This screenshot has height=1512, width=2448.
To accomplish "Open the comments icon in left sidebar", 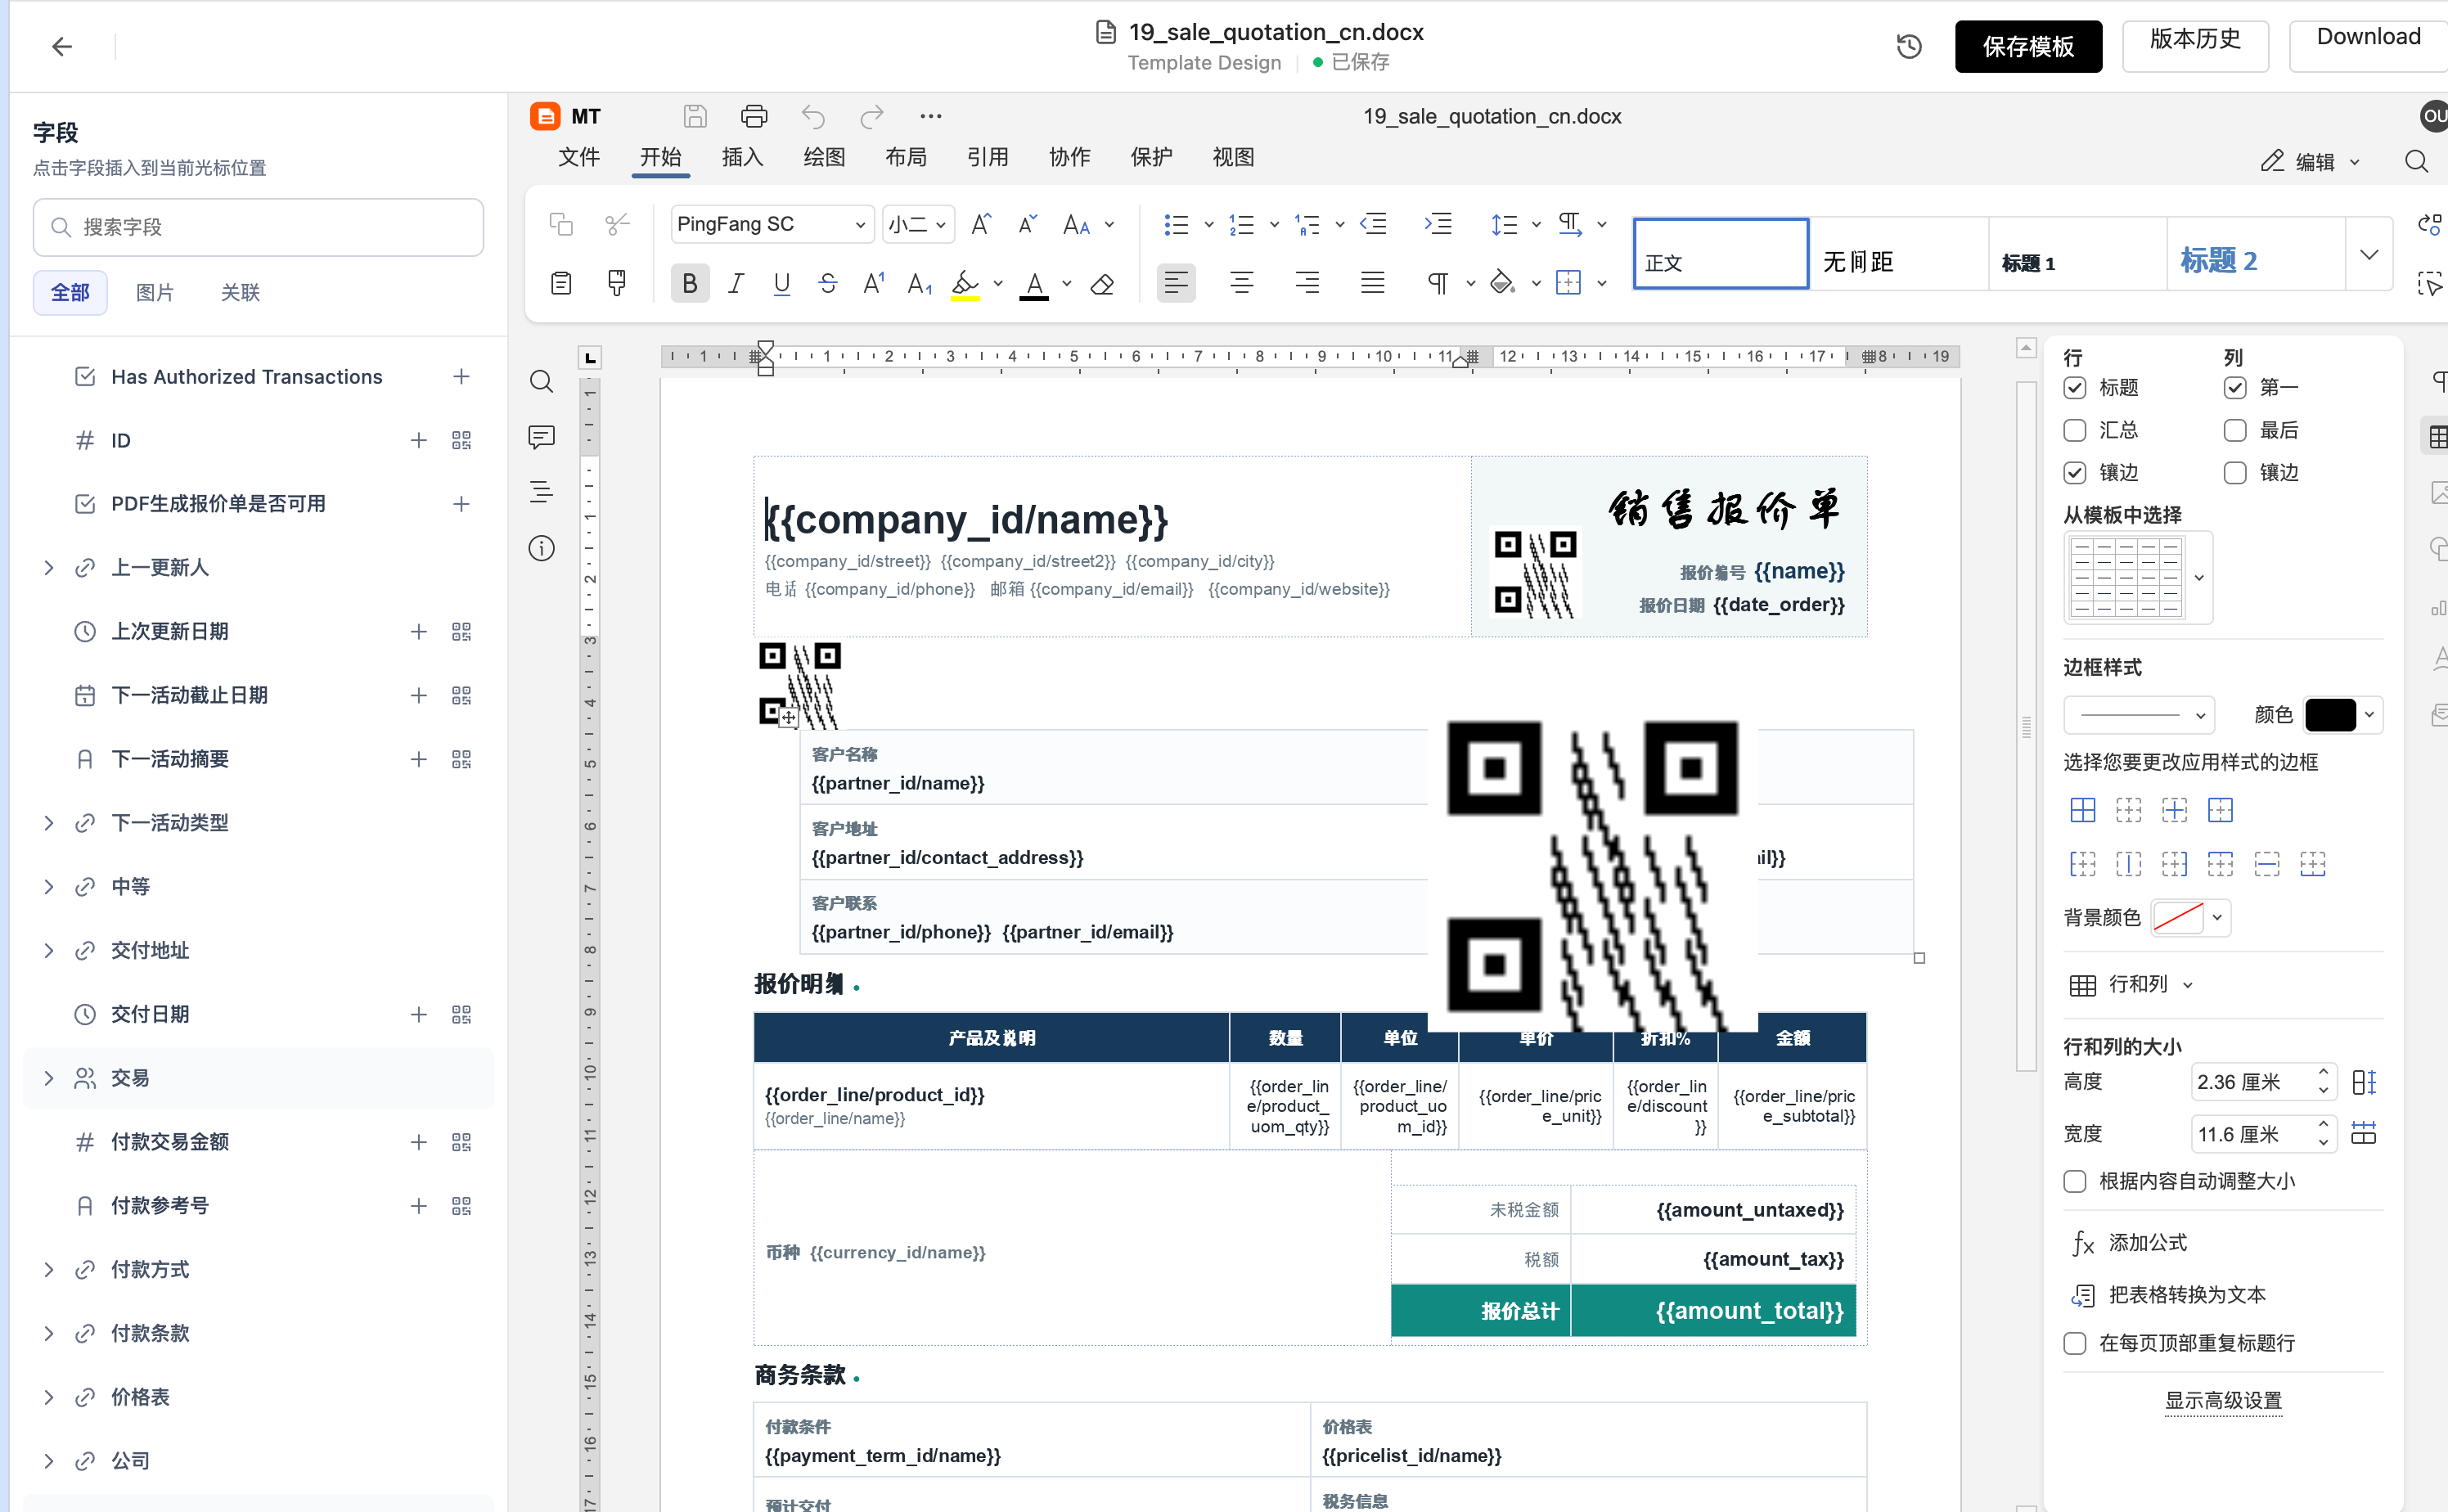I will point(541,437).
